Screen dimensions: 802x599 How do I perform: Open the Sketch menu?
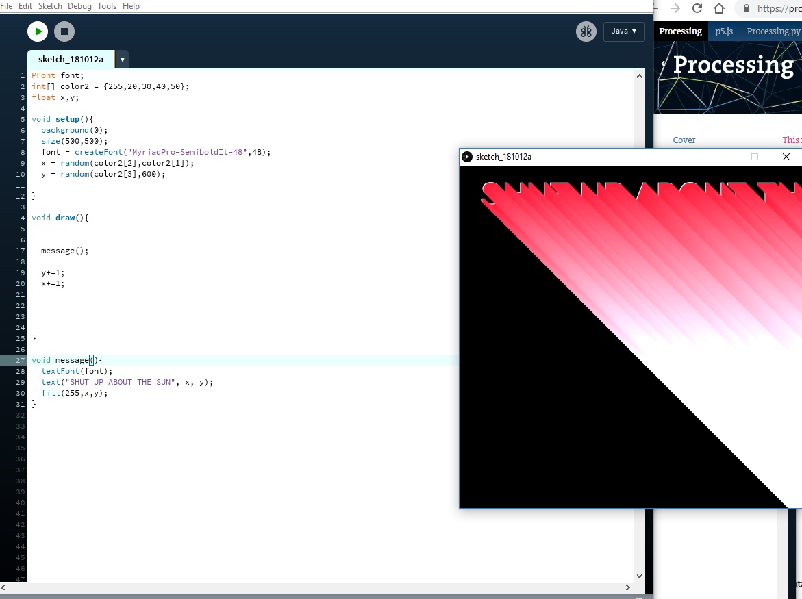pyautogui.click(x=50, y=6)
